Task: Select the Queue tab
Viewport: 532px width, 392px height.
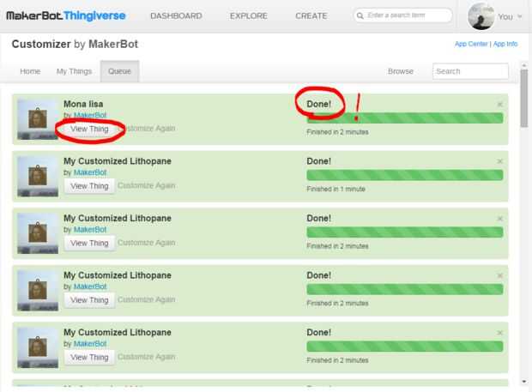Action: pyautogui.click(x=119, y=71)
